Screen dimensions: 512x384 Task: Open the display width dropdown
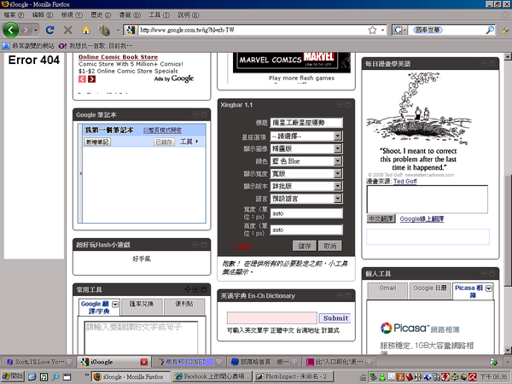[306, 173]
